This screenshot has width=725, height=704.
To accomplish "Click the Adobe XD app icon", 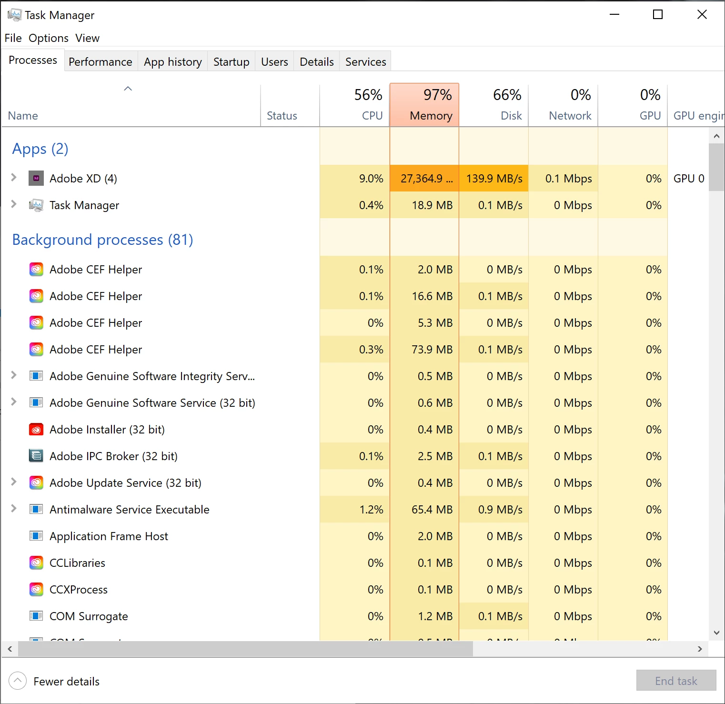I will (36, 178).
